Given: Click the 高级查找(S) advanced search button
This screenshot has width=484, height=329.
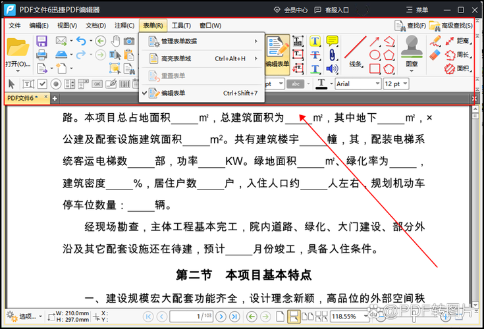Looking at the screenshot, I should [x=451, y=26].
